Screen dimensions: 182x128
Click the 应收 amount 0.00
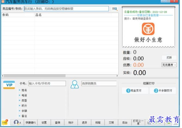point(138,58)
